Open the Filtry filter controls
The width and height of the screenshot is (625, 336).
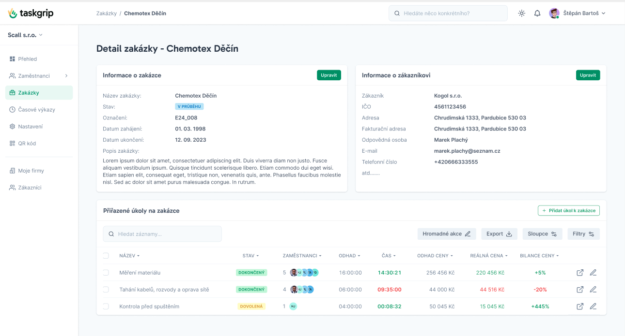583,234
